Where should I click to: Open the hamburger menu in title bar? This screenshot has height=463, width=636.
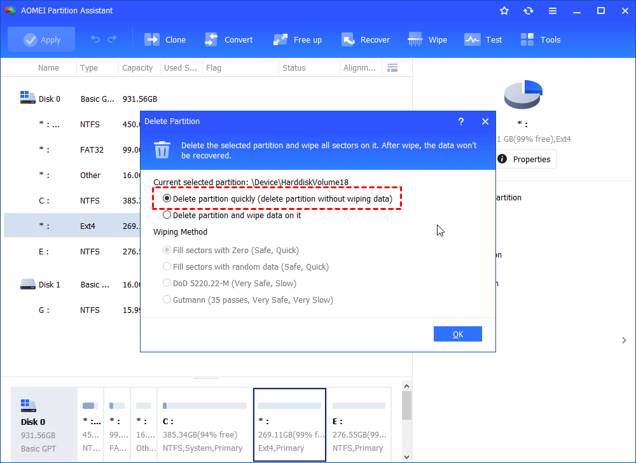click(x=553, y=11)
